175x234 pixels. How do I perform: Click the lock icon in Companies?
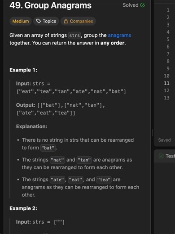click(x=66, y=21)
